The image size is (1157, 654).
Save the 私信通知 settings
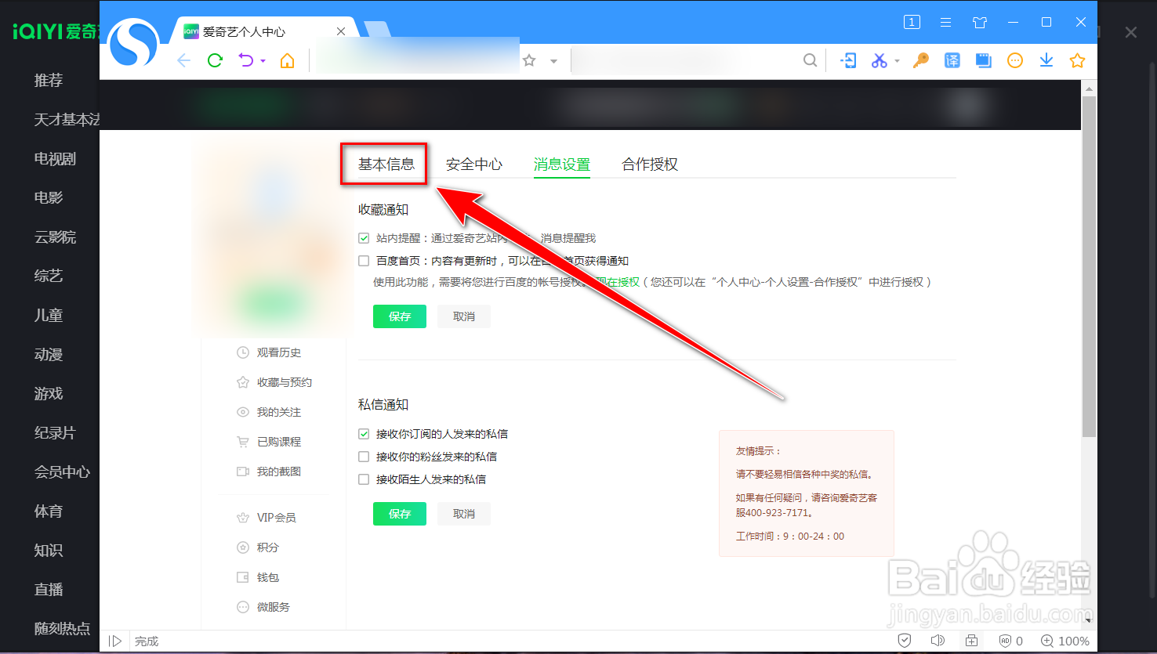pos(400,514)
